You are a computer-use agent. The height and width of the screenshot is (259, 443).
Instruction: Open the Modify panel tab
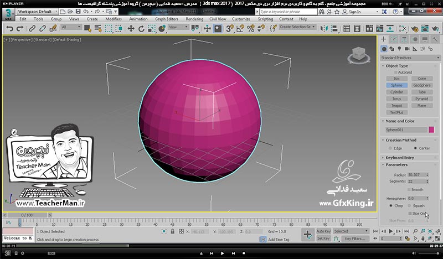click(x=394, y=39)
